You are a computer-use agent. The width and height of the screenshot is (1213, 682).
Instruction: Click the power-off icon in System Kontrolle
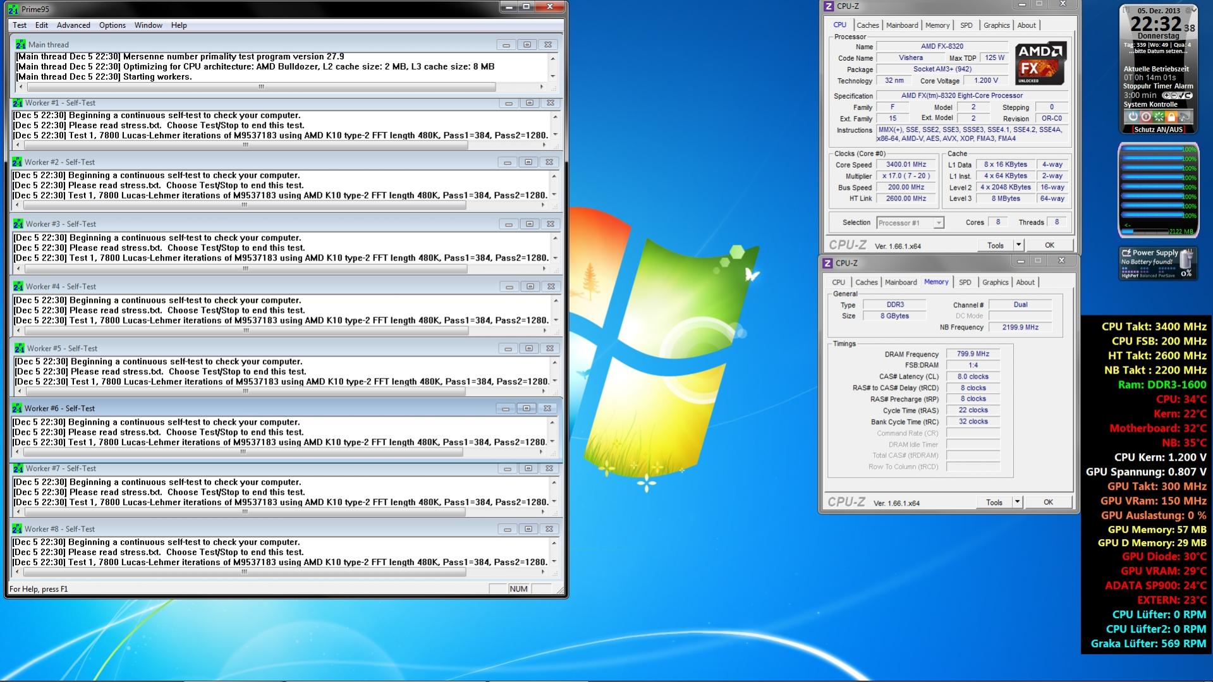click(1133, 117)
